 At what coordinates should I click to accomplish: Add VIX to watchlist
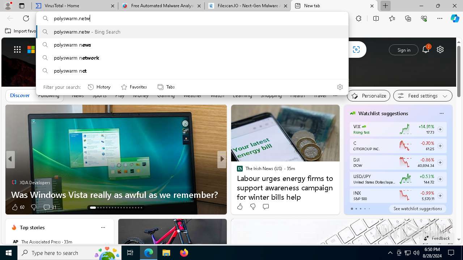[440, 129]
